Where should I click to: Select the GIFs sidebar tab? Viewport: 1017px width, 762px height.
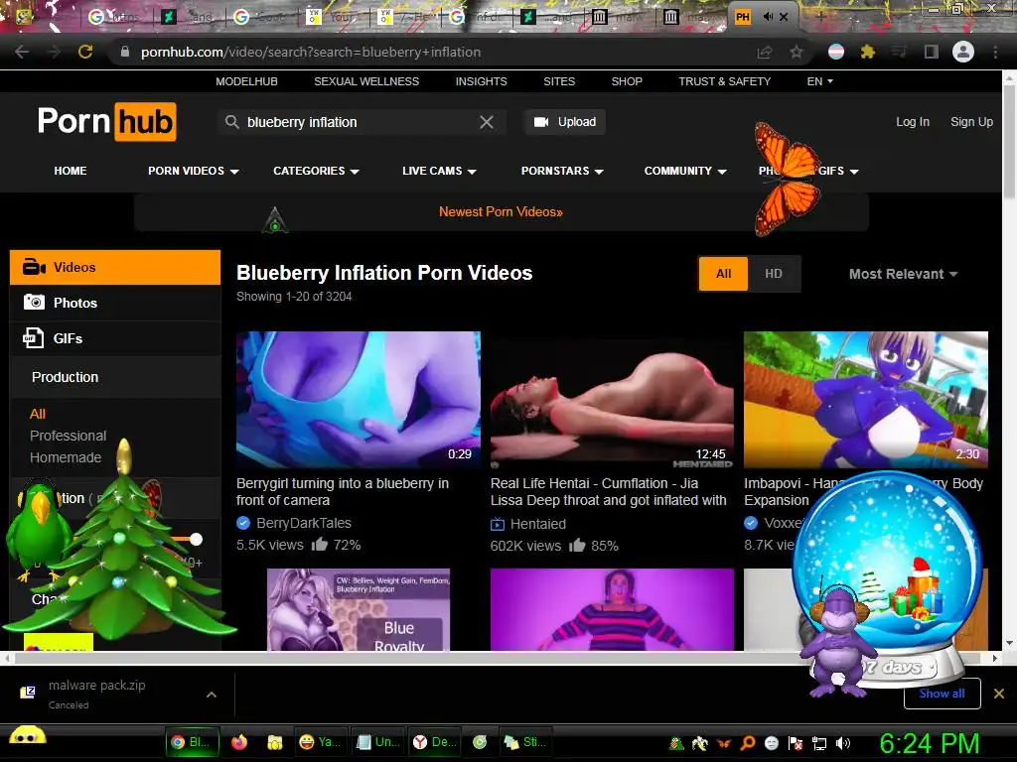[115, 338]
